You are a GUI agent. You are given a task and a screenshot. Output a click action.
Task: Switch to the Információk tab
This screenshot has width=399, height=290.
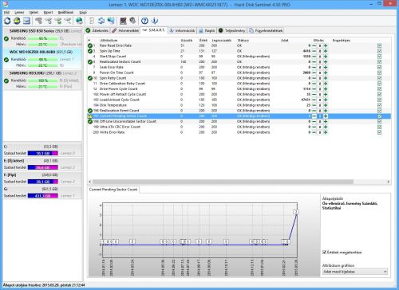[x=182, y=30]
